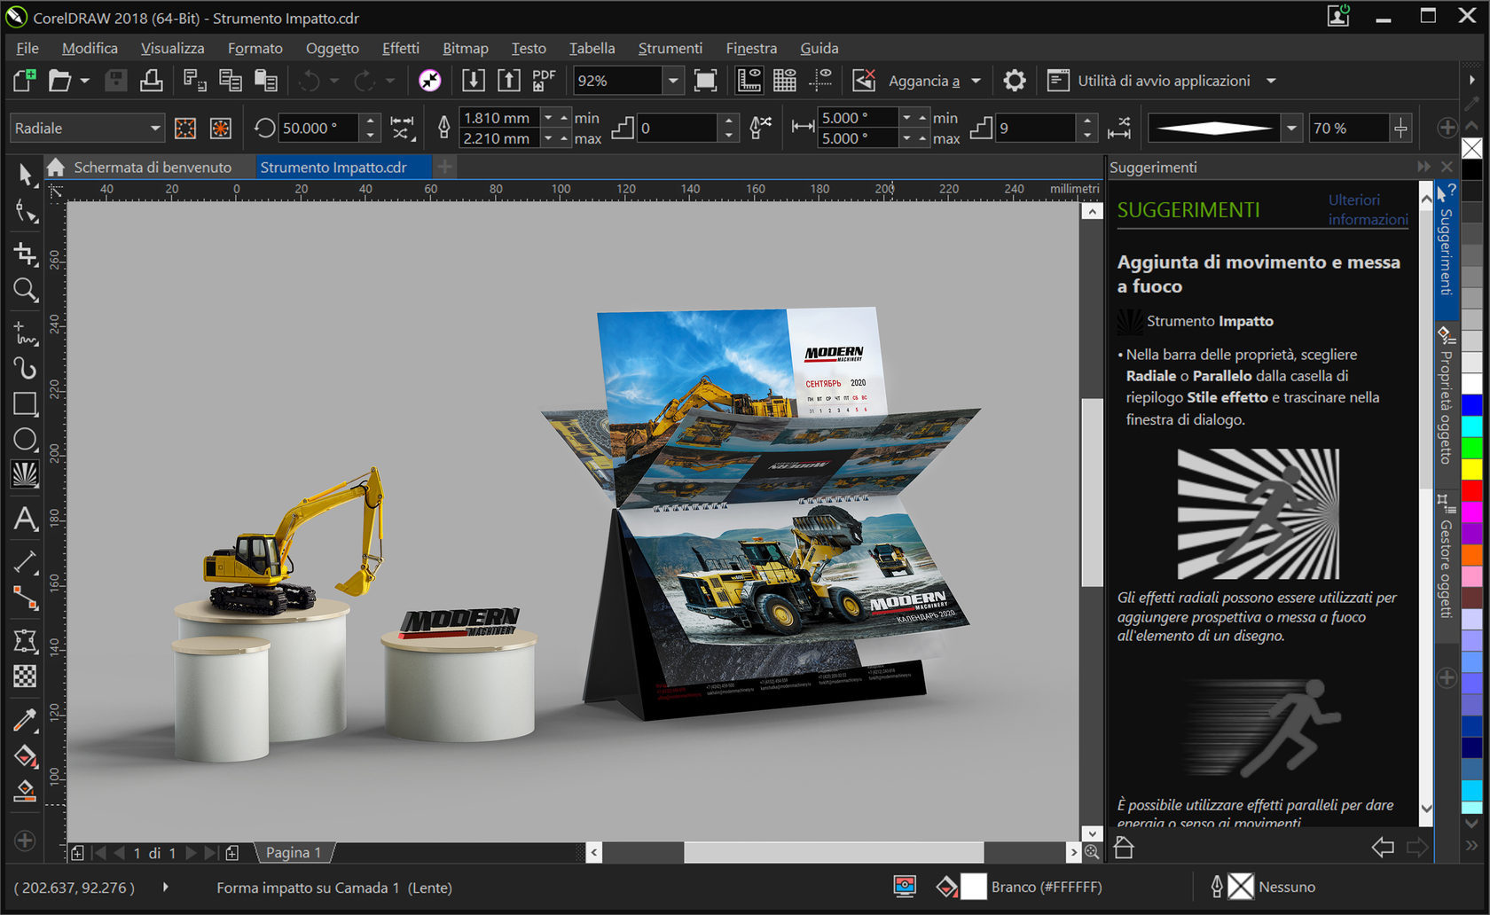The width and height of the screenshot is (1490, 915).
Task: Select the Crop tool
Action: (26, 254)
